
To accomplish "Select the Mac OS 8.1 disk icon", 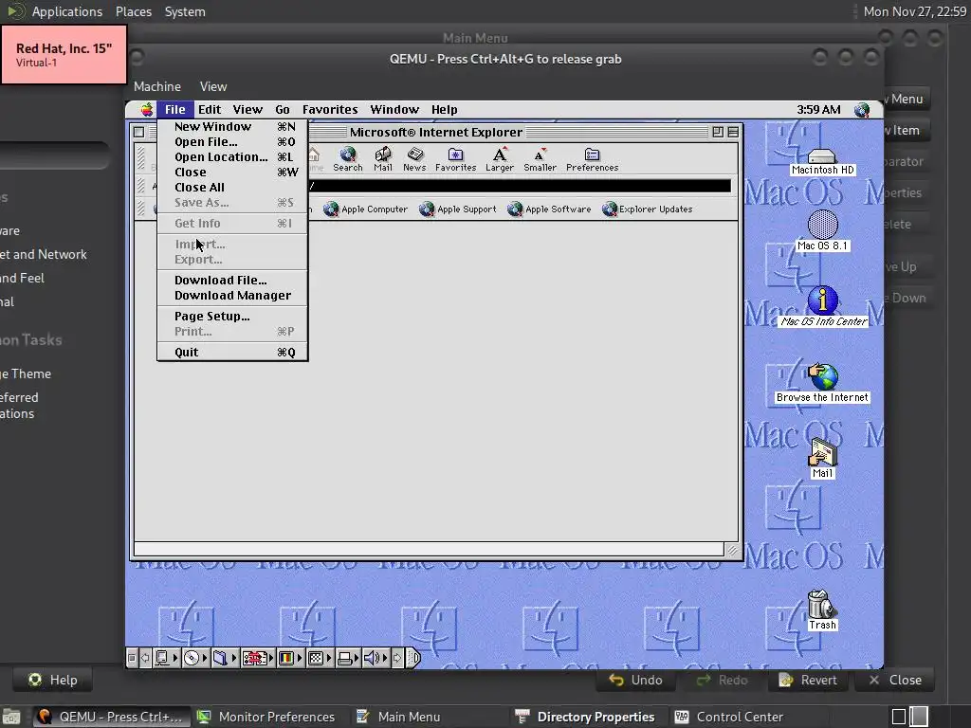I will coord(822,230).
